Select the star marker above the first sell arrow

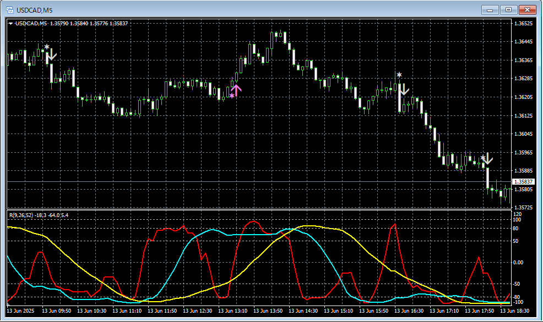(x=47, y=47)
